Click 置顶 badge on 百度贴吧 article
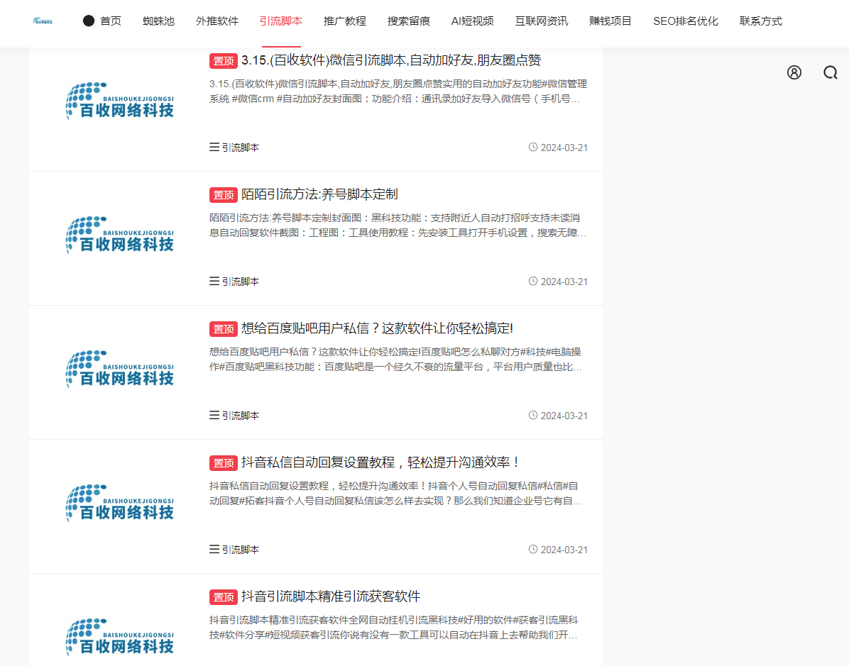The height and width of the screenshot is (666, 849). pos(224,329)
